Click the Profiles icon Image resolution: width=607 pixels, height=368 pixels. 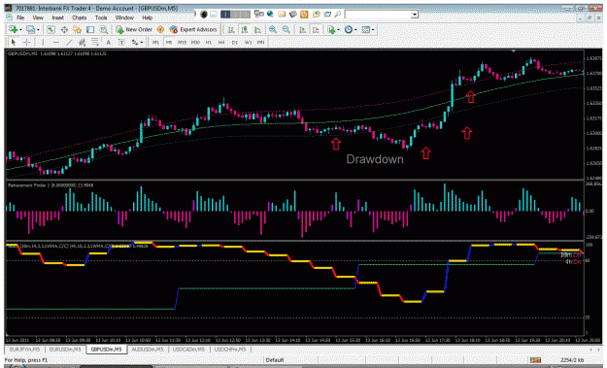point(30,29)
